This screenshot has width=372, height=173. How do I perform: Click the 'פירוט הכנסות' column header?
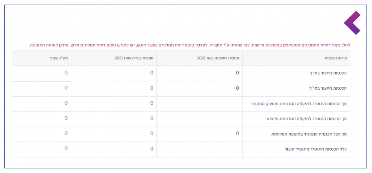coord(336,58)
